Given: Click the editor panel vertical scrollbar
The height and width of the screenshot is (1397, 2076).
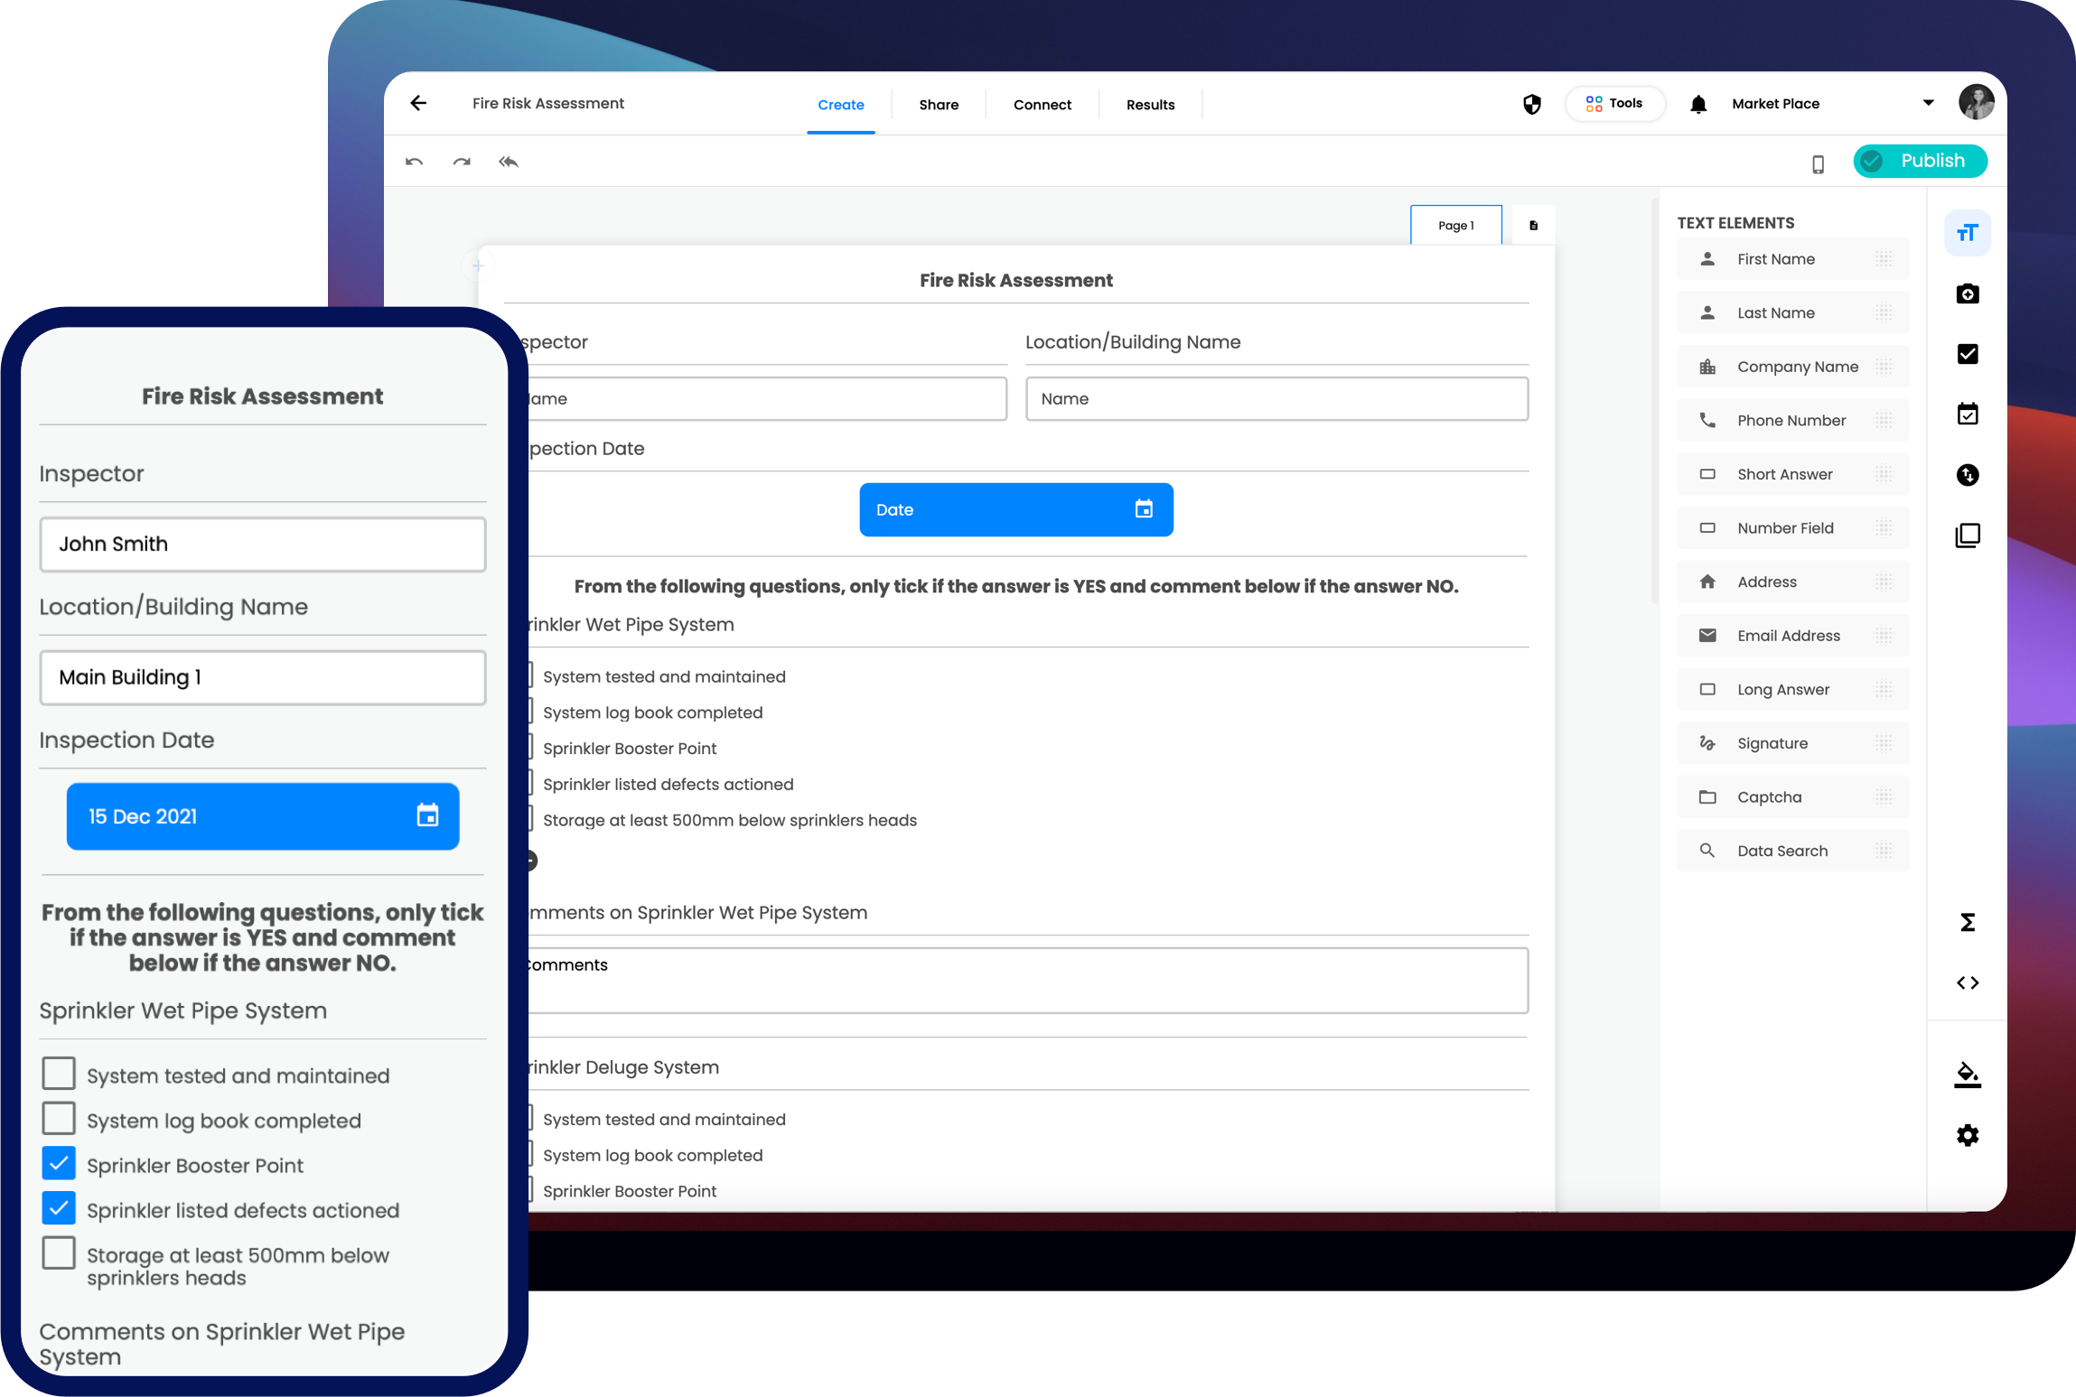Looking at the screenshot, I should pos(1654,402).
